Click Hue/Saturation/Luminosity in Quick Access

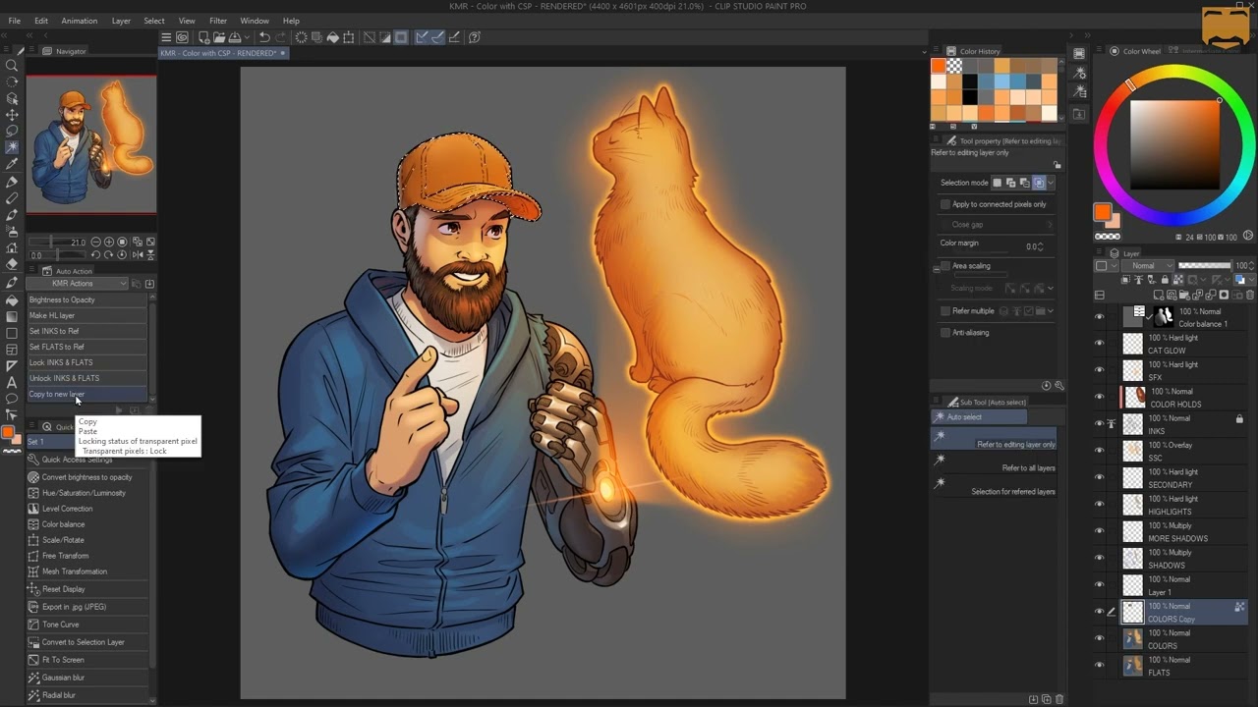pos(84,493)
